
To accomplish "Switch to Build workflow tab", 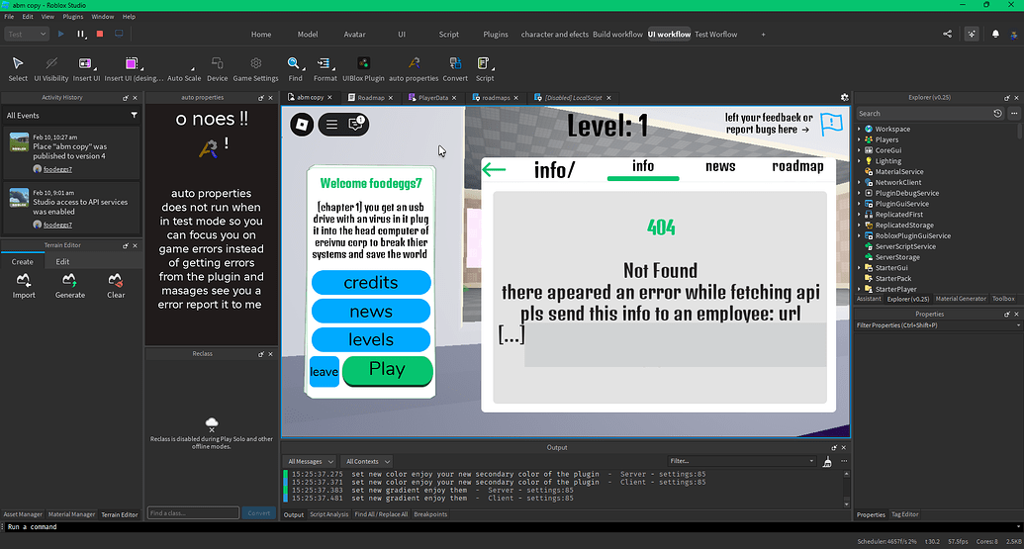I will coord(617,34).
